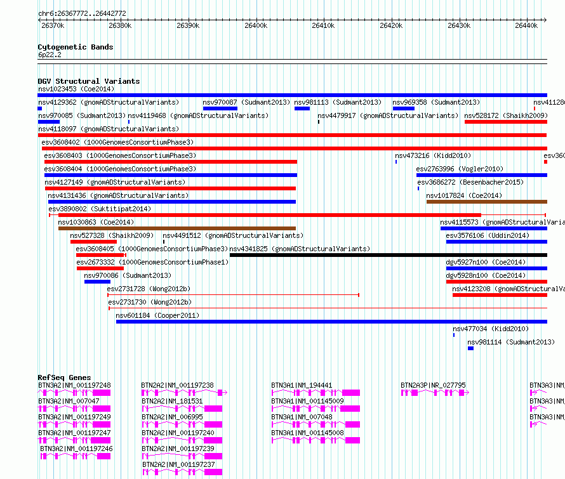This screenshot has width=565, height=479.
Task: Select transcript BTN3A1|NM_001145009
Action: (x=308, y=401)
